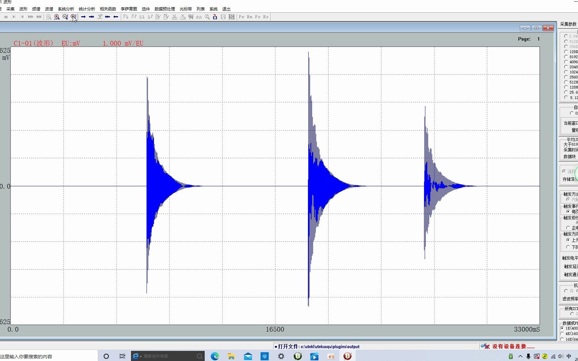Click the Task View taskbar button
The image size is (578, 361).
pos(123,356)
